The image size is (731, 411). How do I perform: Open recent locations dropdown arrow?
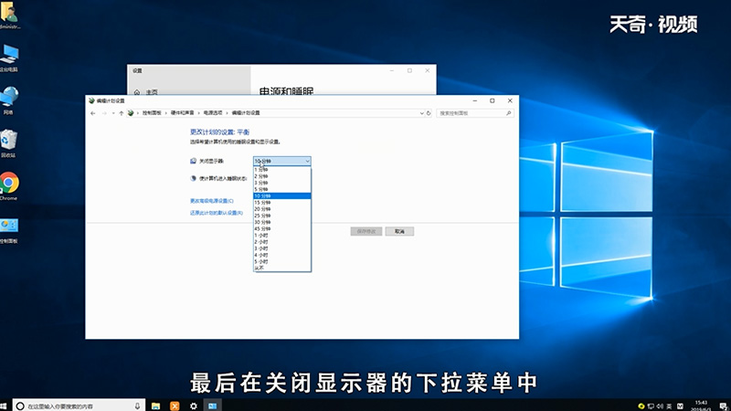coord(113,113)
